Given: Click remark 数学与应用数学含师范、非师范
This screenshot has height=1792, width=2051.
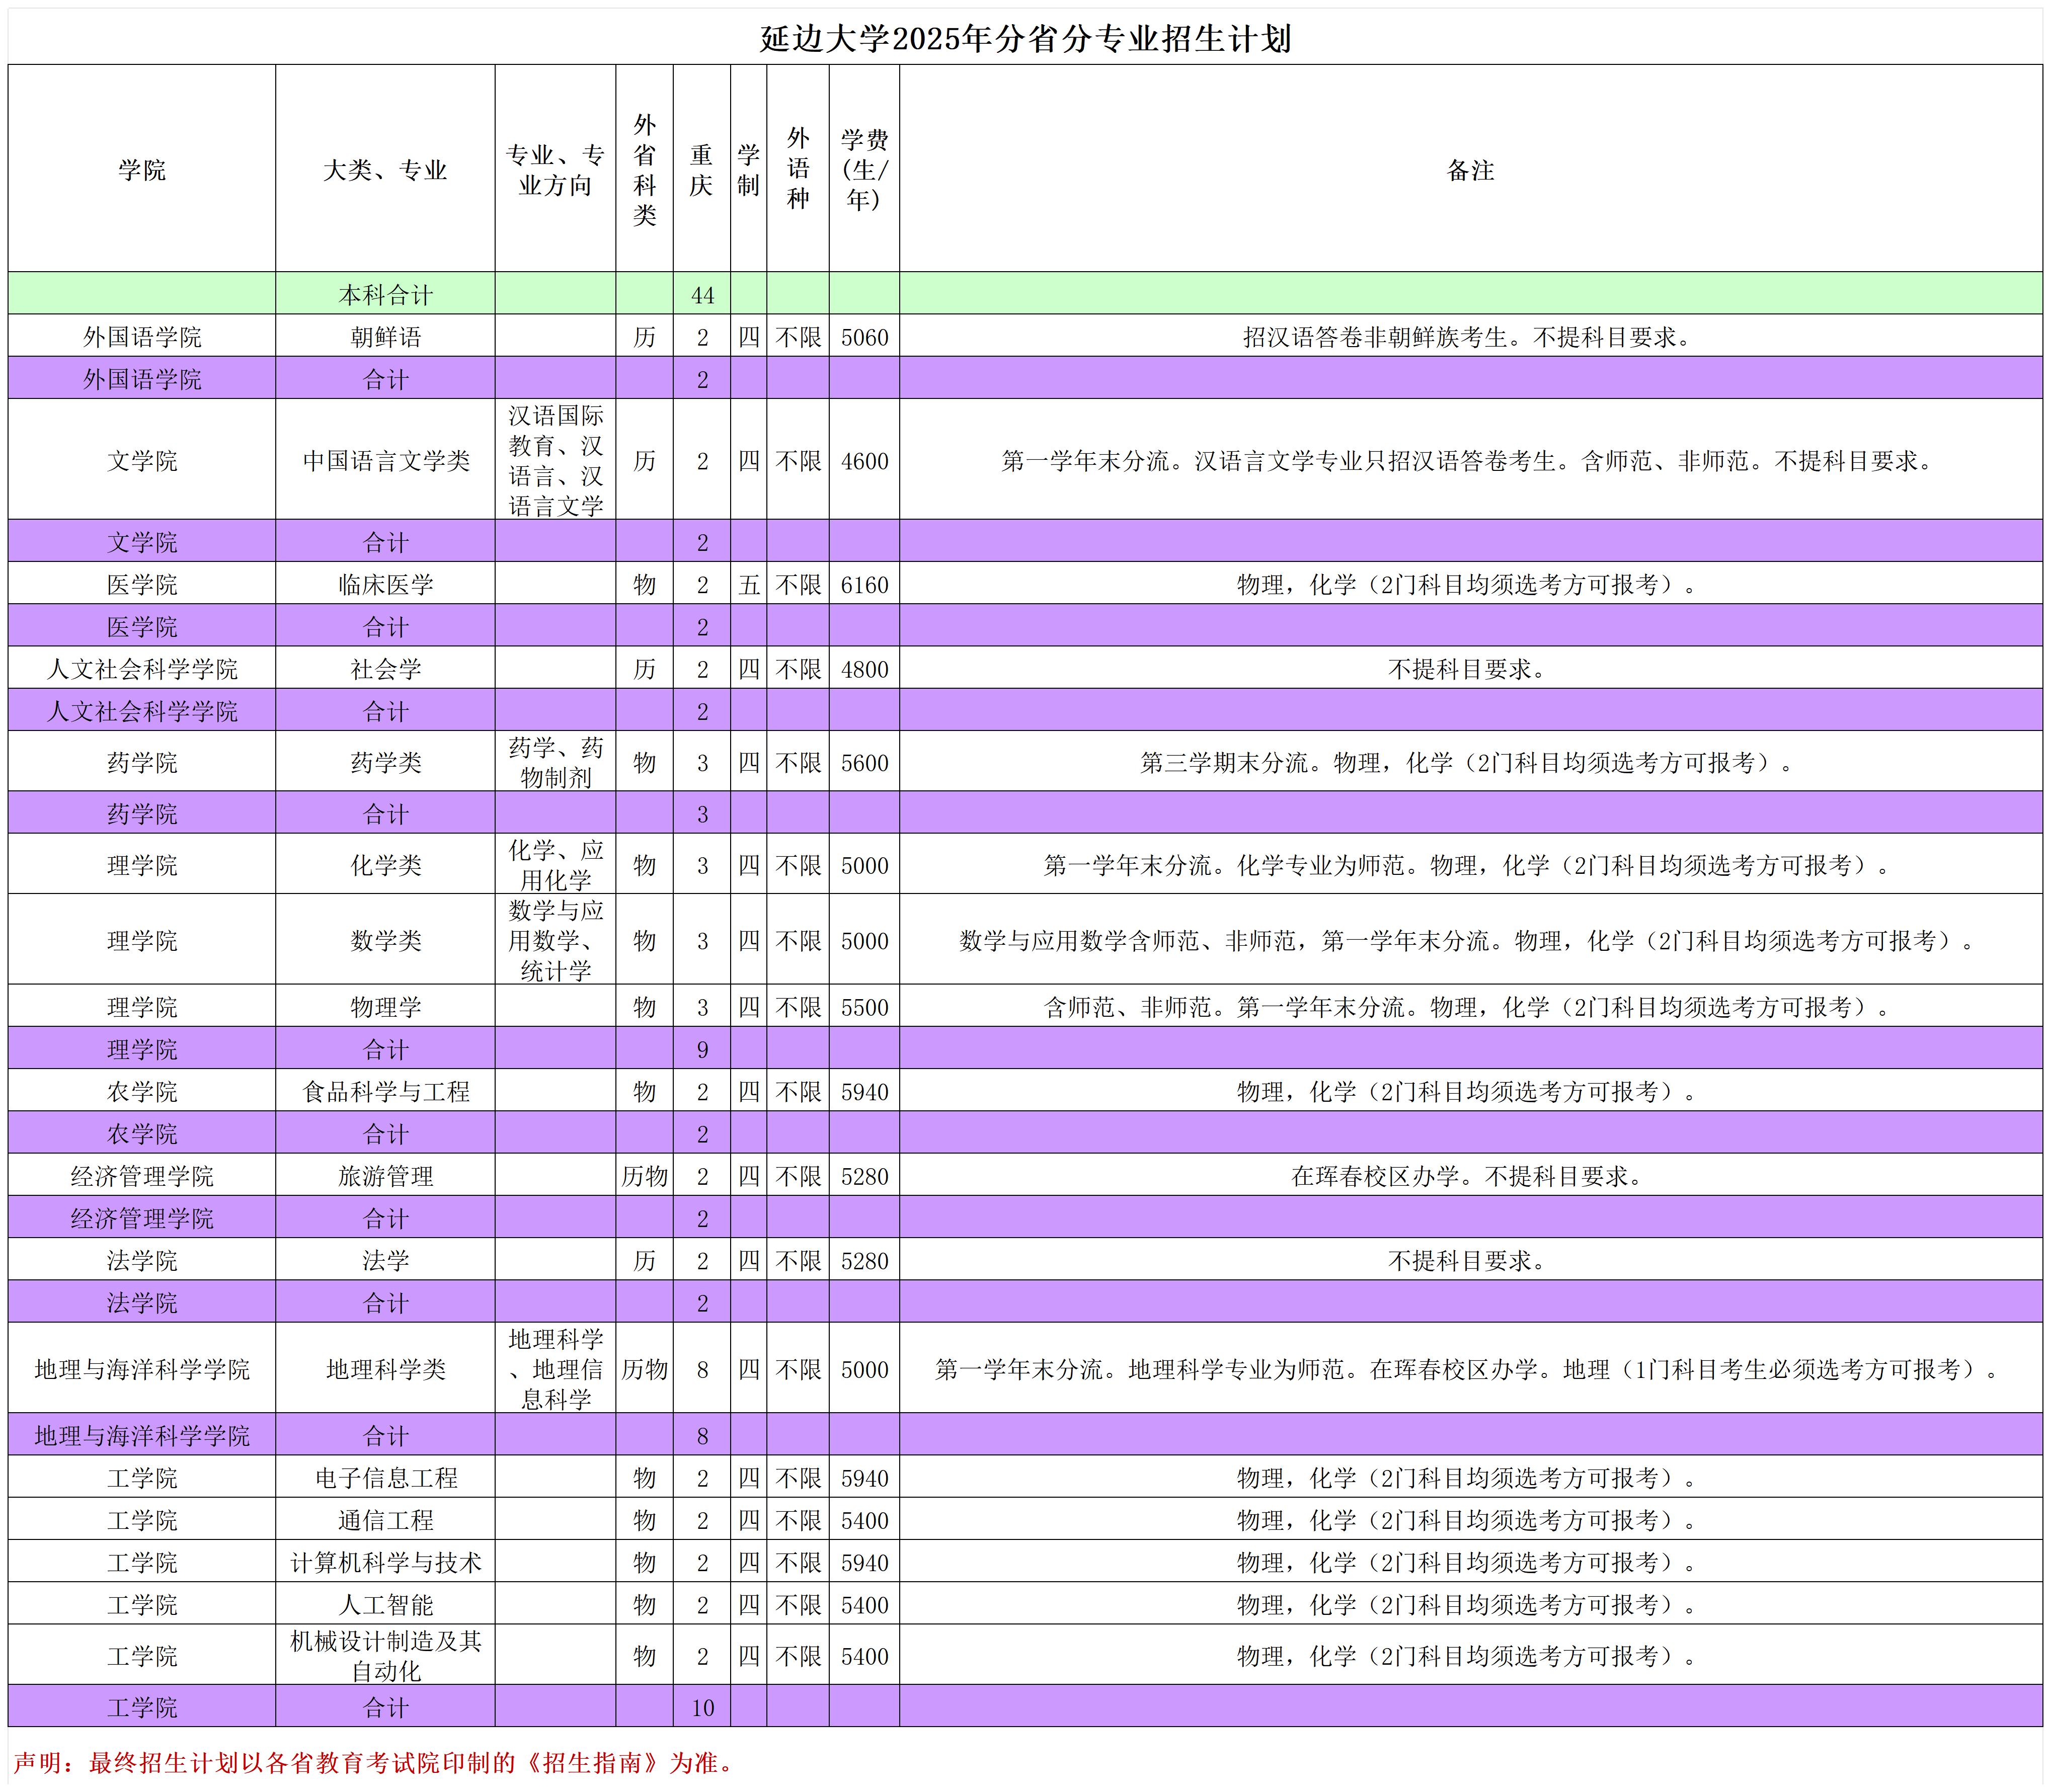Looking at the screenshot, I should (1470, 939).
